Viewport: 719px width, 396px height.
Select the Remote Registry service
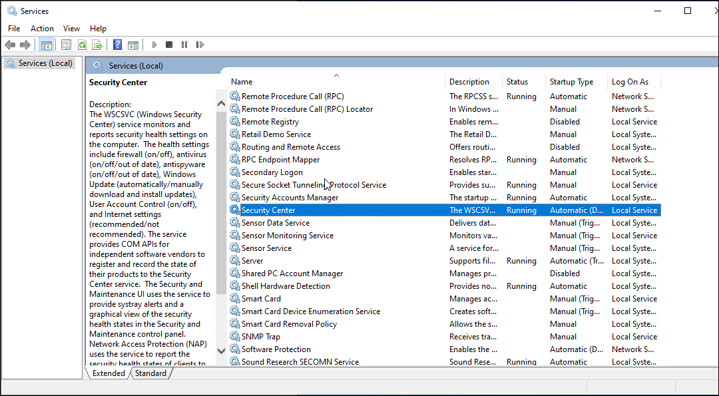275,121
